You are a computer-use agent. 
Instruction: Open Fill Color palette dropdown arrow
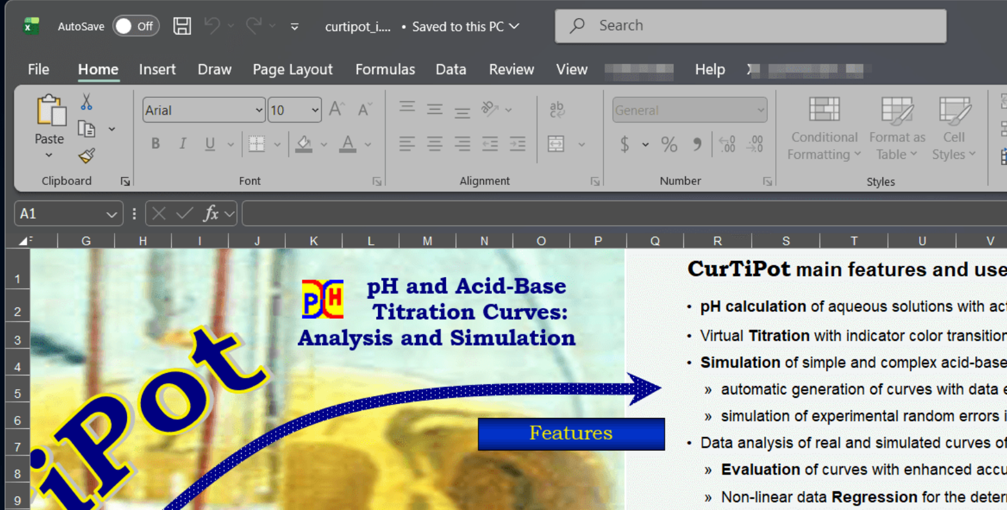coord(324,144)
